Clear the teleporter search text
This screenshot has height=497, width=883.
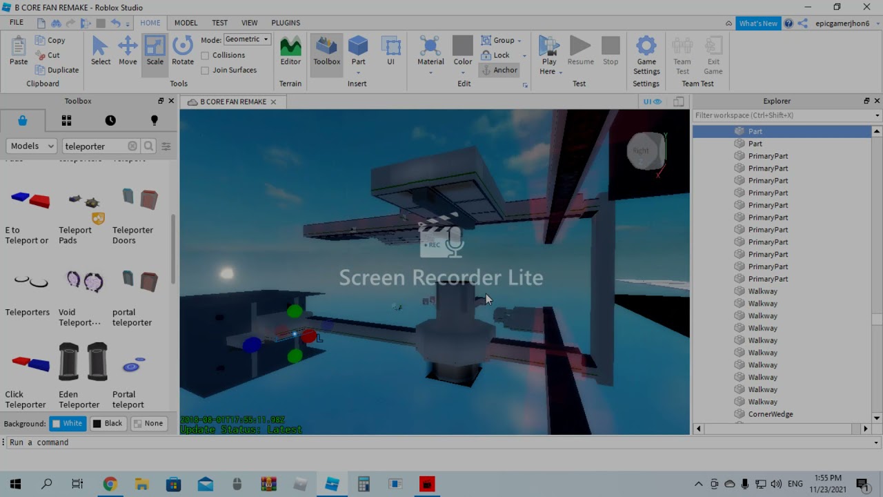click(132, 146)
